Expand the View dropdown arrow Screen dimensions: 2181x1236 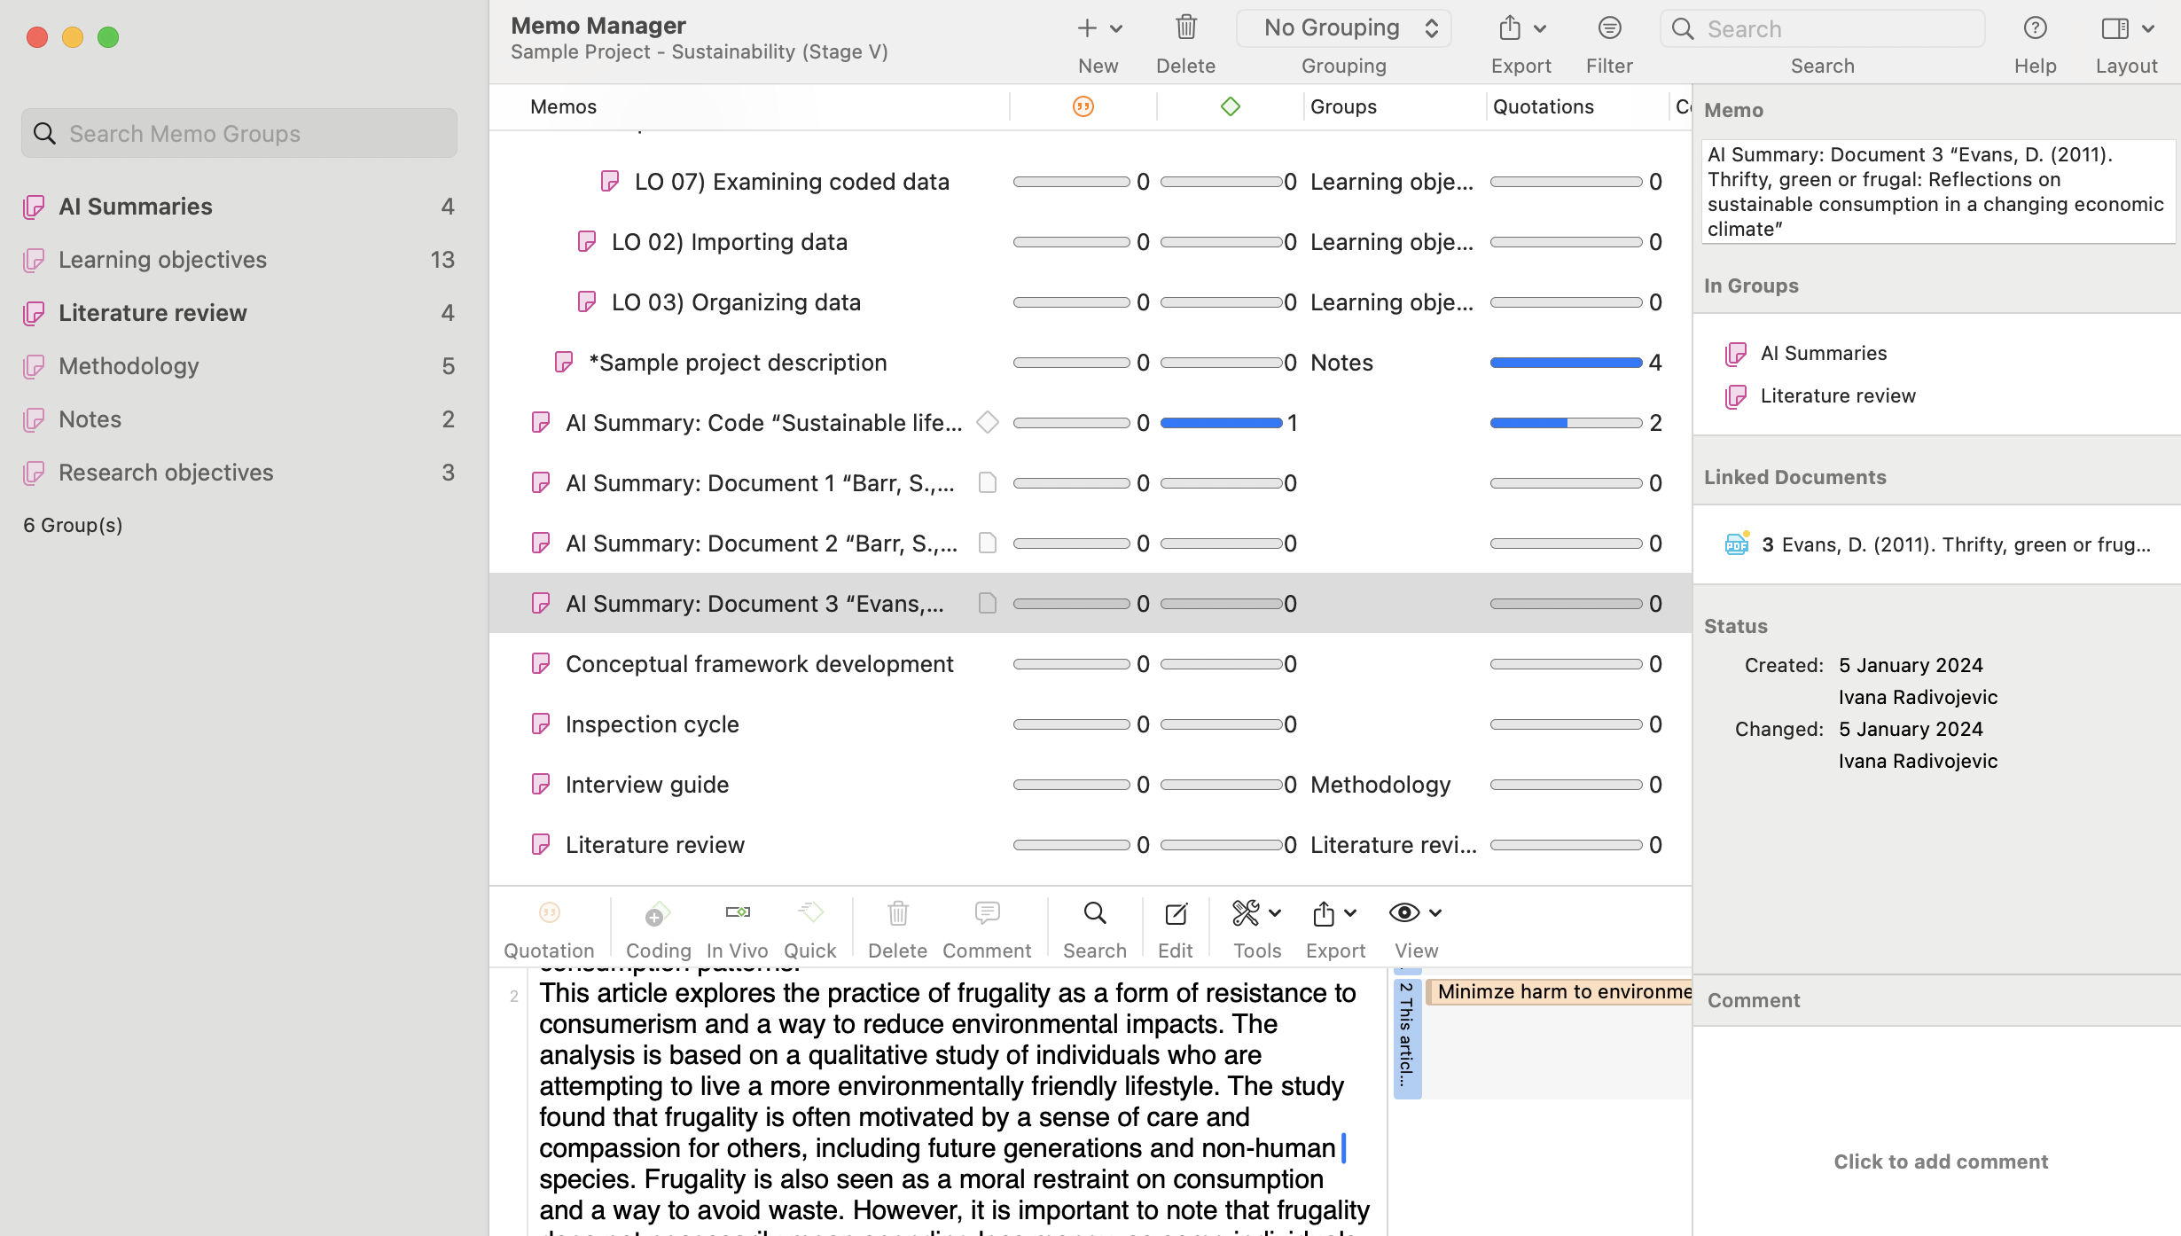(1435, 913)
